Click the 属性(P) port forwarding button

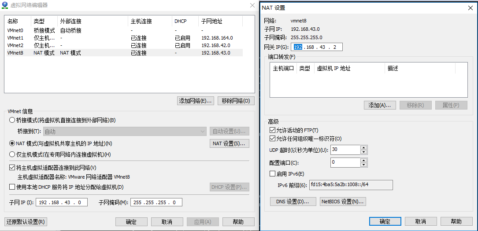[452, 105]
